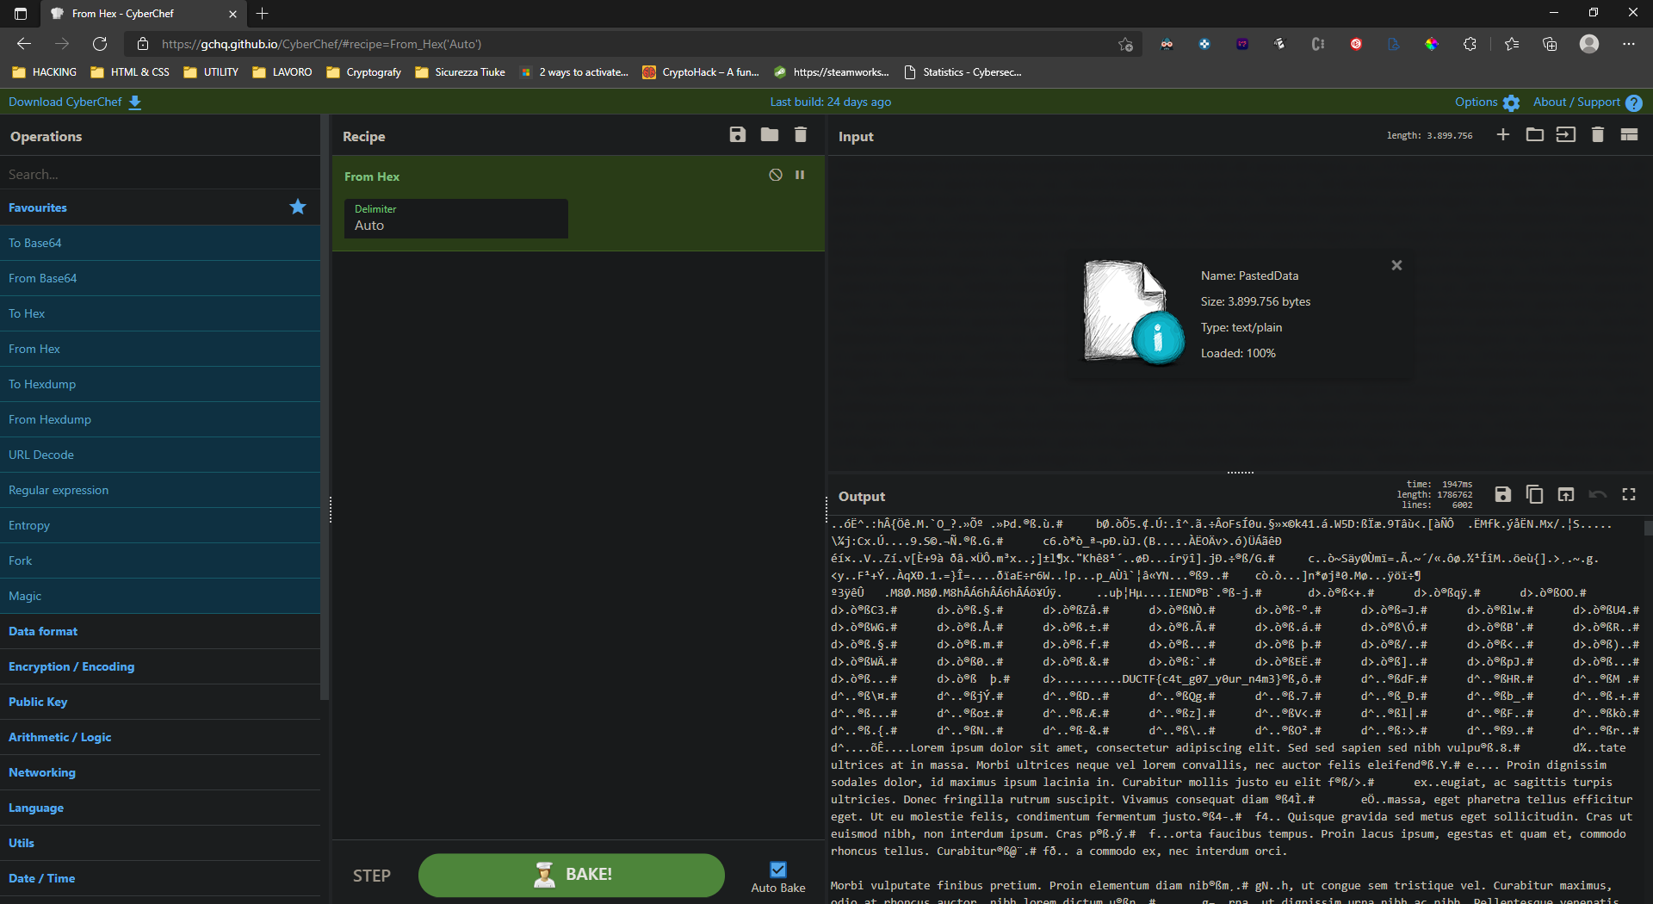
Task: Open a folder as input
Action: tap(1534, 134)
